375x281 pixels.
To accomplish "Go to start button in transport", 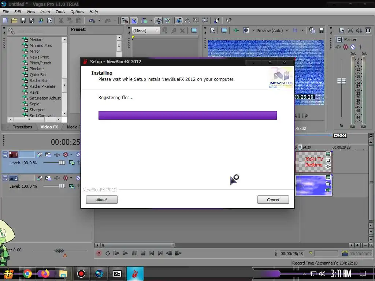I will pyautogui.click(x=152, y=253).
